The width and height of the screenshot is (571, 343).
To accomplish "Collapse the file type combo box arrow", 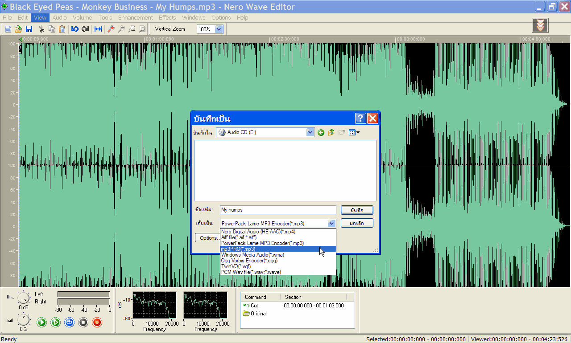I will [x=331, y=223].
